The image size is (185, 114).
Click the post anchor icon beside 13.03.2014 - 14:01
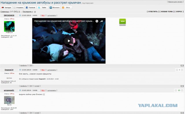[x=20, y=15]
